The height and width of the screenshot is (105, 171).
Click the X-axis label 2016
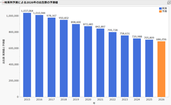point(39,100)
